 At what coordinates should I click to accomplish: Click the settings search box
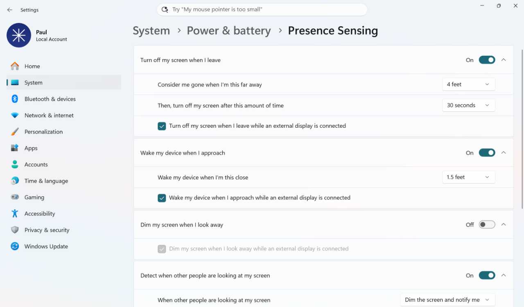click(x=262, y=9)
